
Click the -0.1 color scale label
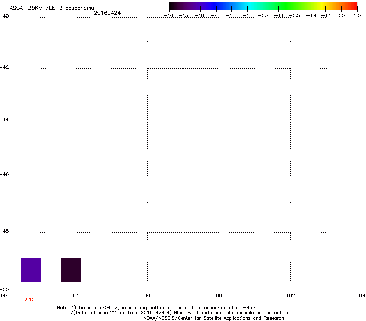pos(326,16)
